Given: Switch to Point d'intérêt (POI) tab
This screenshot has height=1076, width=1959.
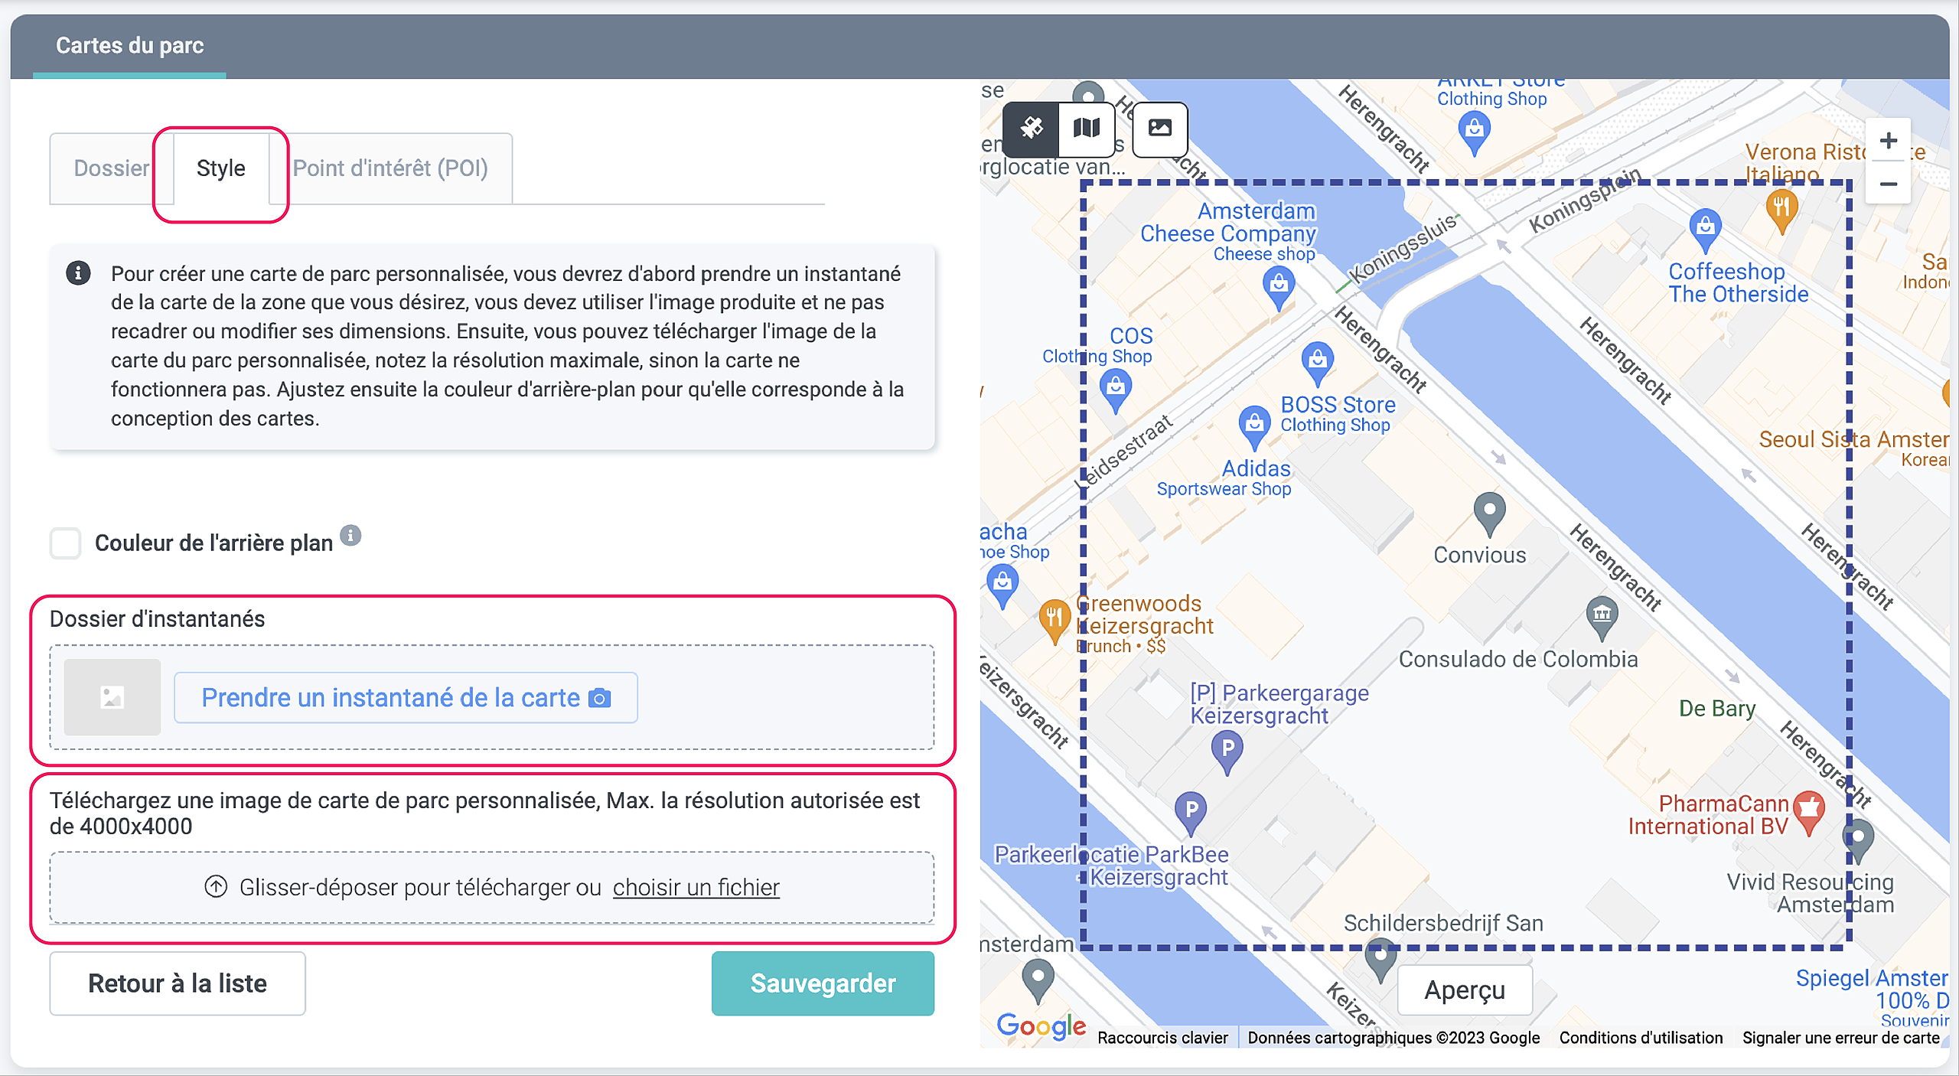Looking at the screenshot, I should tap(390, 168).
